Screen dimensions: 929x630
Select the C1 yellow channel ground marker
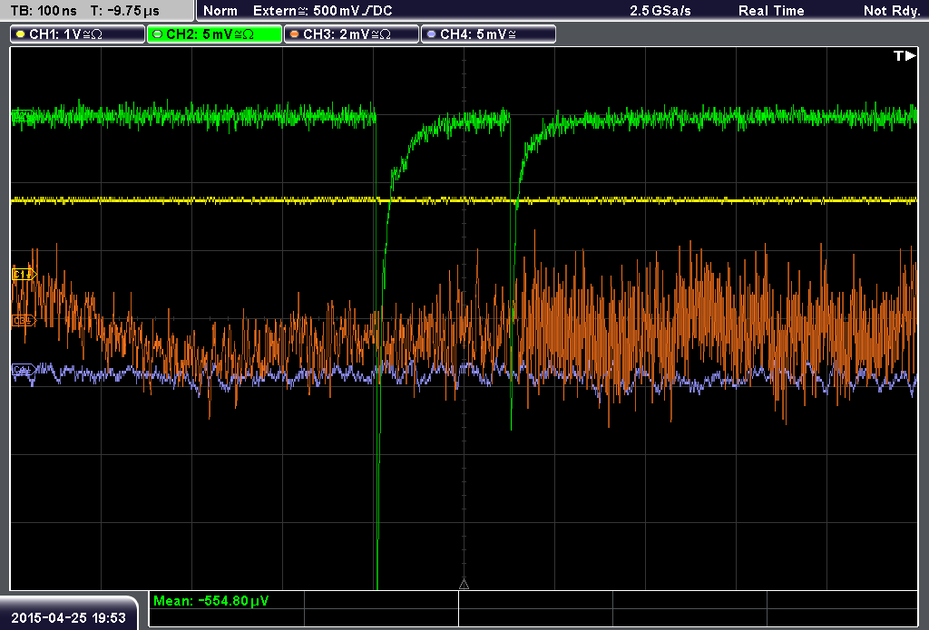pyautogui.click(x=24, y=274)
